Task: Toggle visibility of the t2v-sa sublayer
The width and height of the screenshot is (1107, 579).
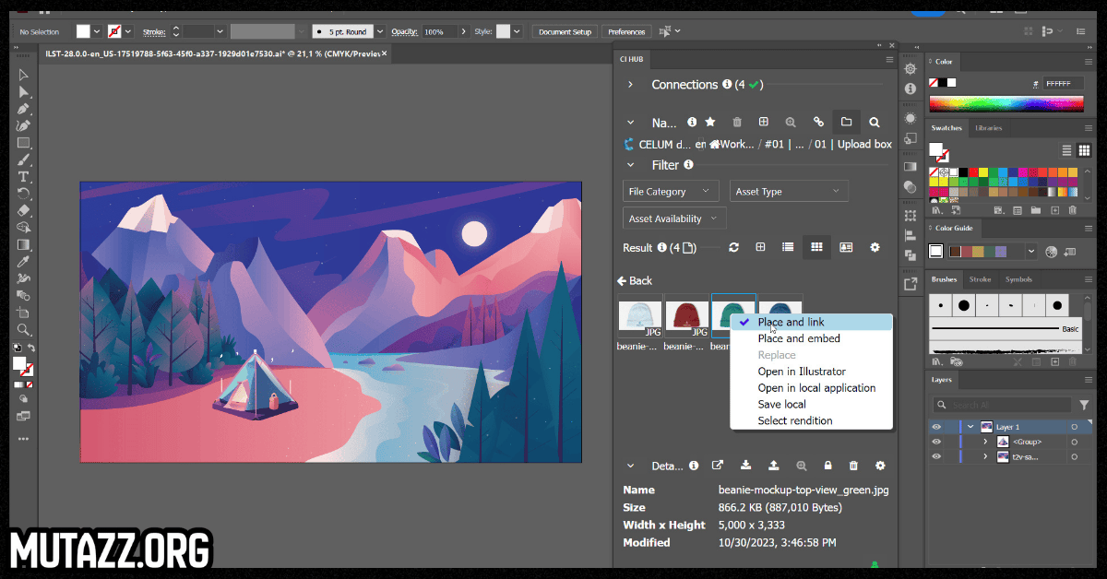Action: coord(936,456)
